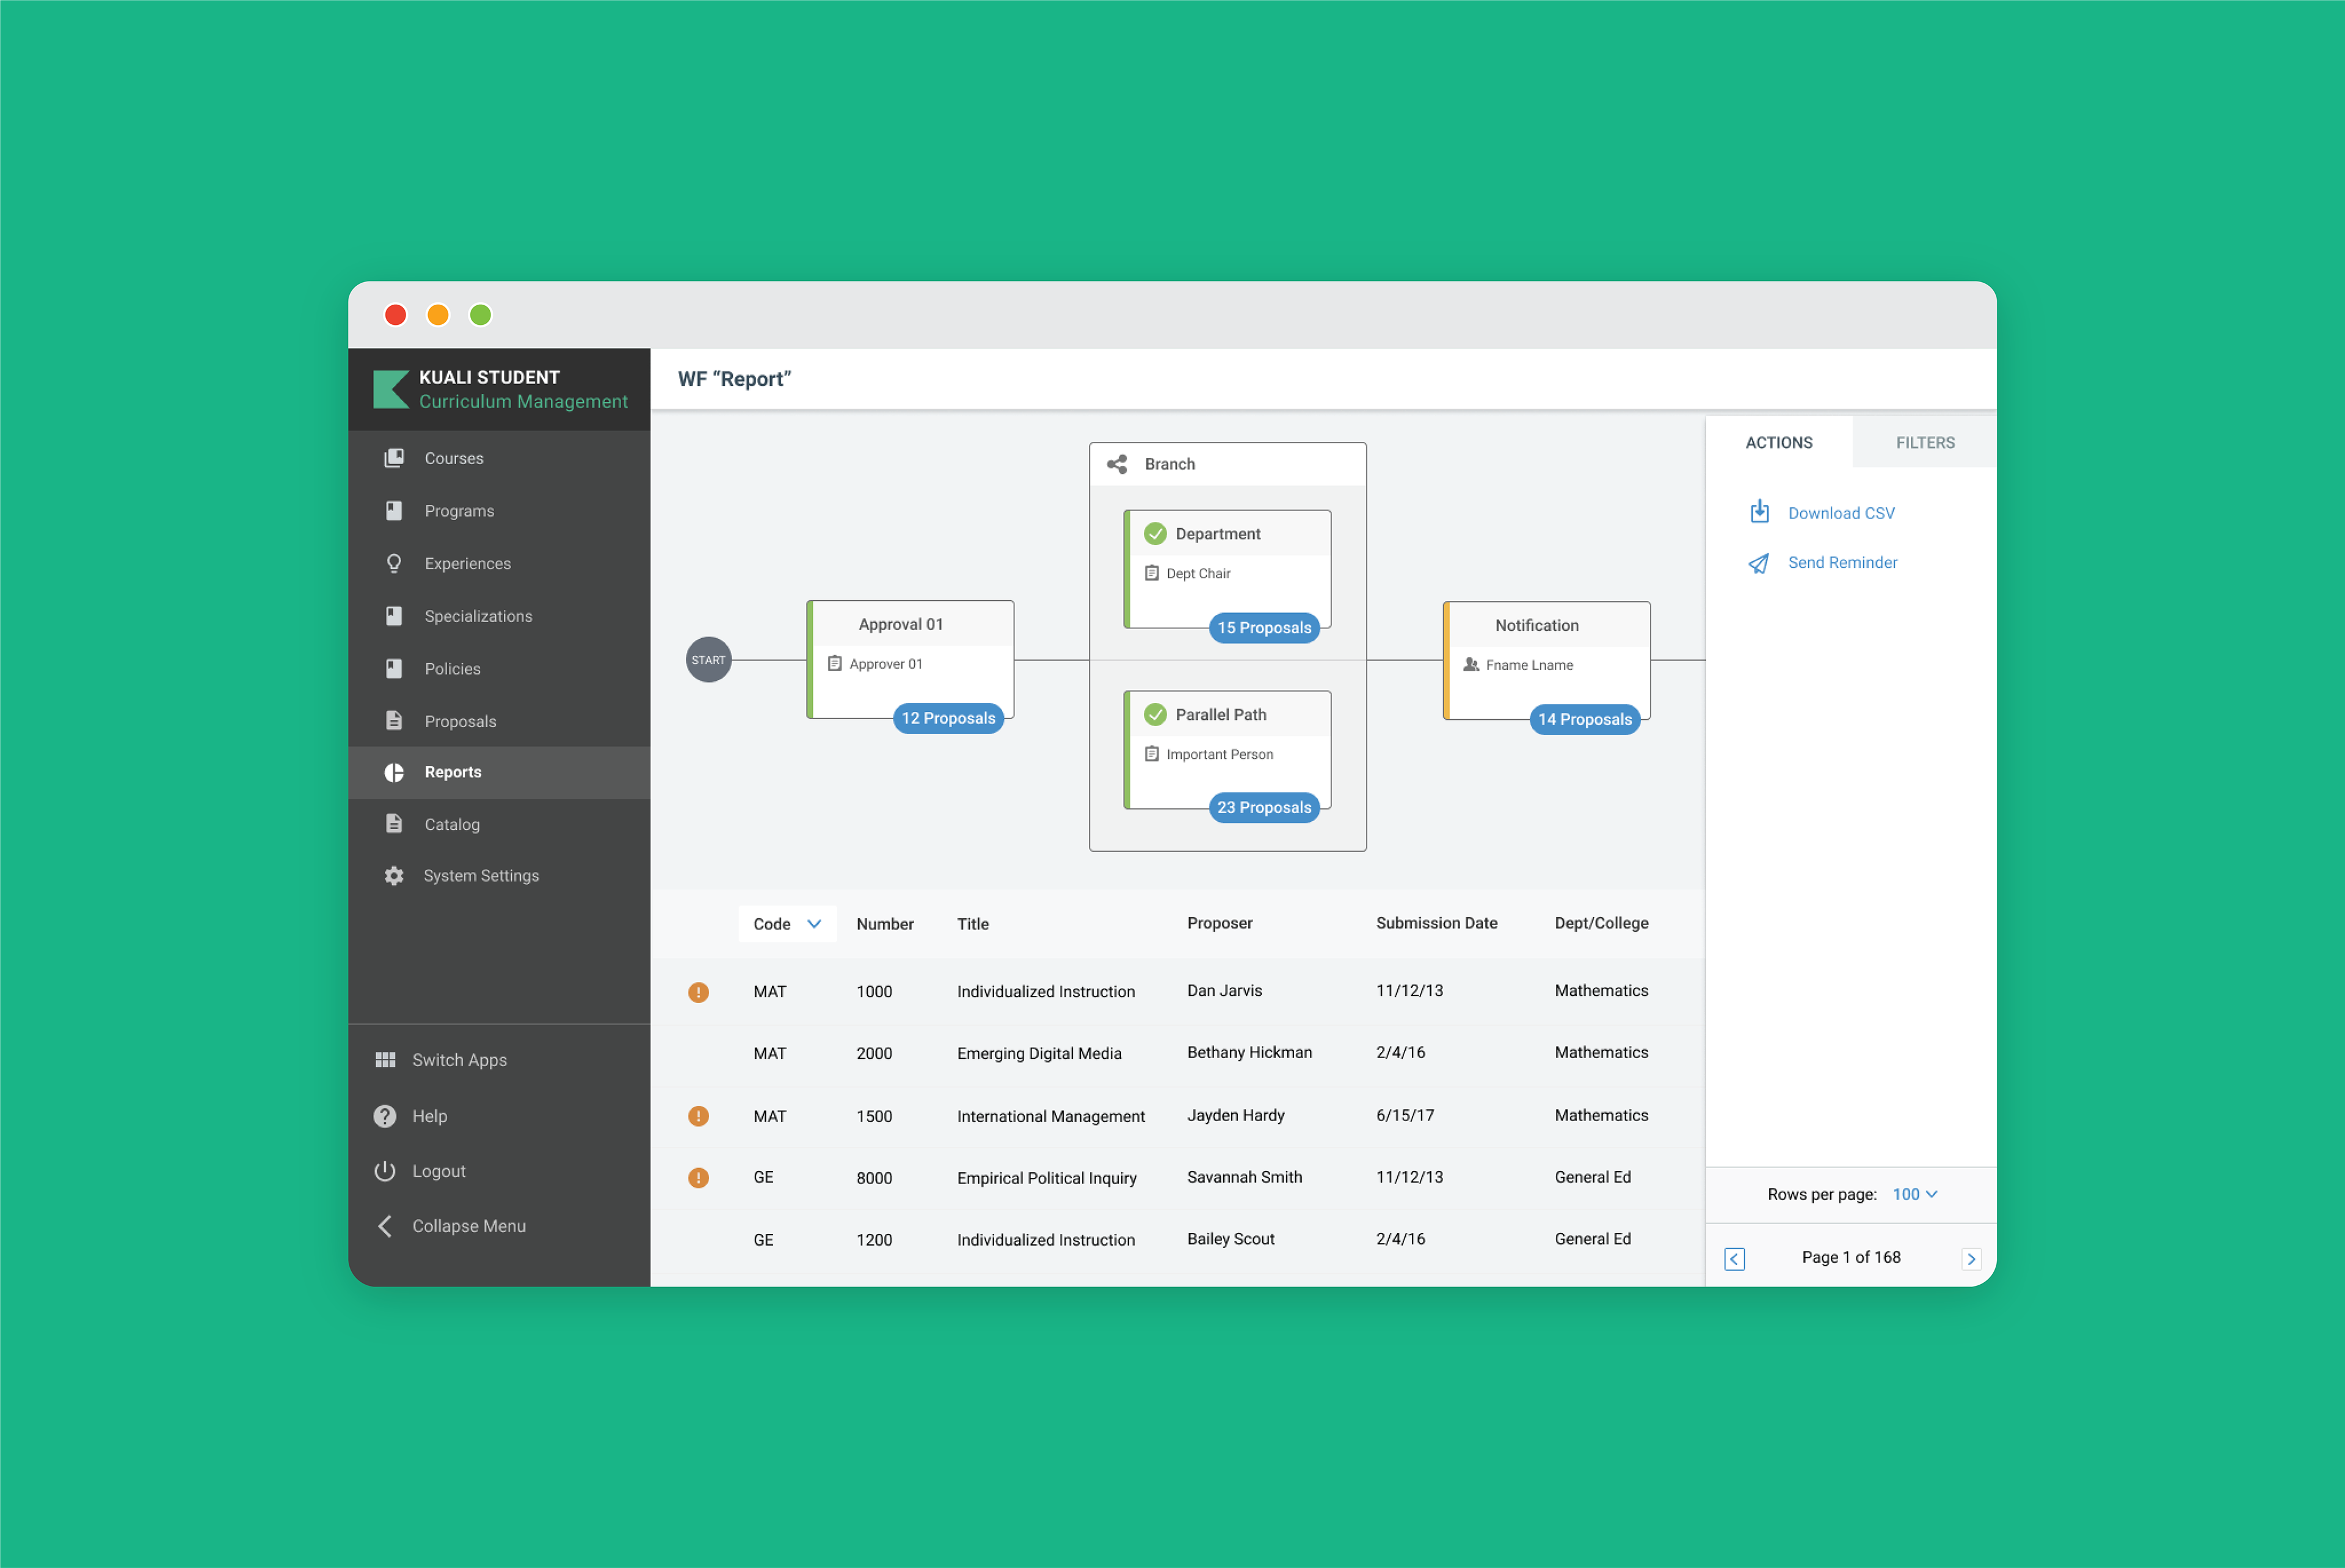This screenshot has width=2345, height=1568.
Task: Click the person icon beside Fname Lname
Action: tap(1471, 665)
